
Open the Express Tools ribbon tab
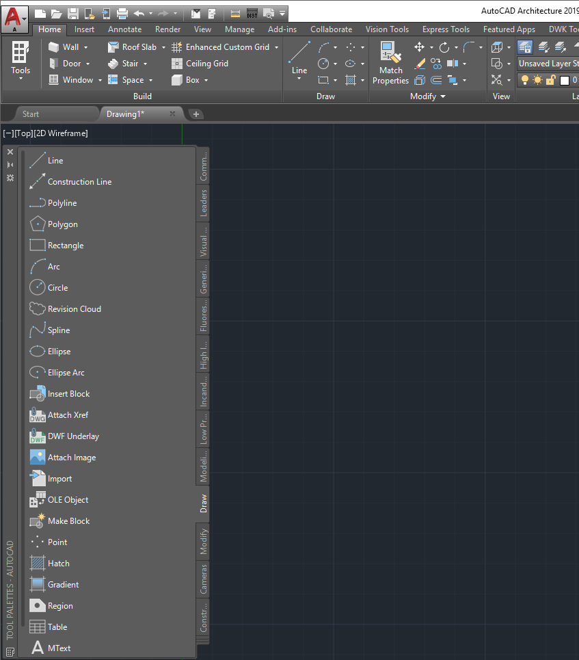coord(446,29)
